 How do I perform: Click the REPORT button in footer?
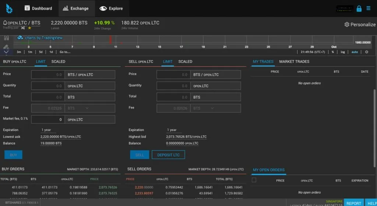point(354,203)
